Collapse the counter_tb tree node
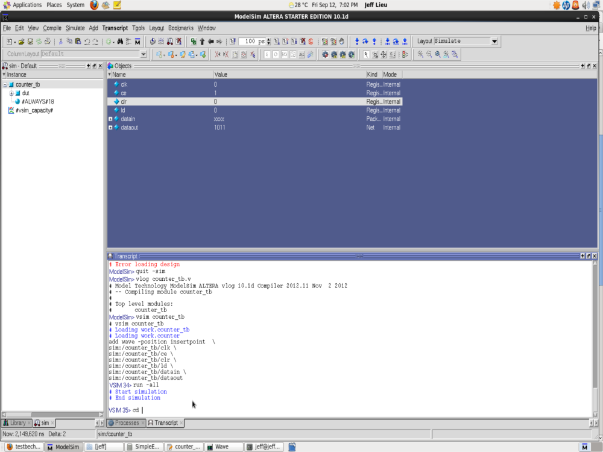 coord(5,84)
